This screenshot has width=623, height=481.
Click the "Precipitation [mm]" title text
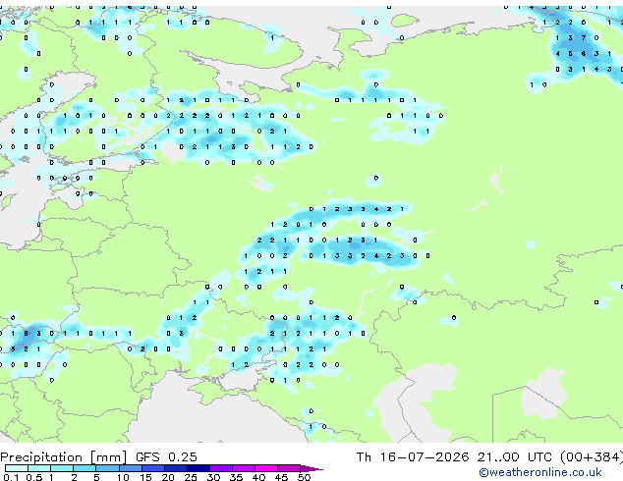[64, 457]
